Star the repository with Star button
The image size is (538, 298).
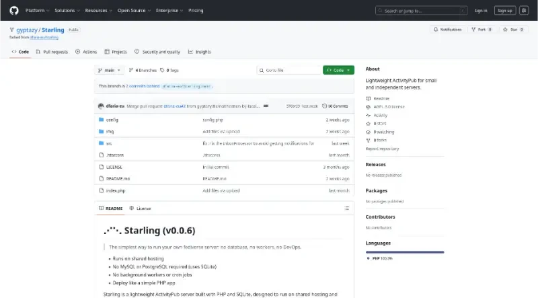click(513, 30)
